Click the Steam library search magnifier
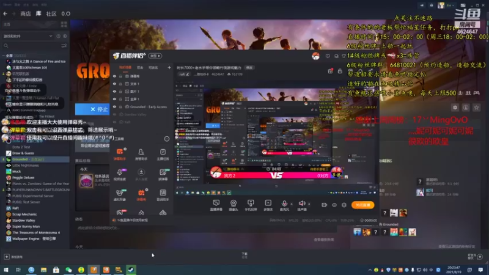This screenshot has width=489, height=275. [6, 46]
